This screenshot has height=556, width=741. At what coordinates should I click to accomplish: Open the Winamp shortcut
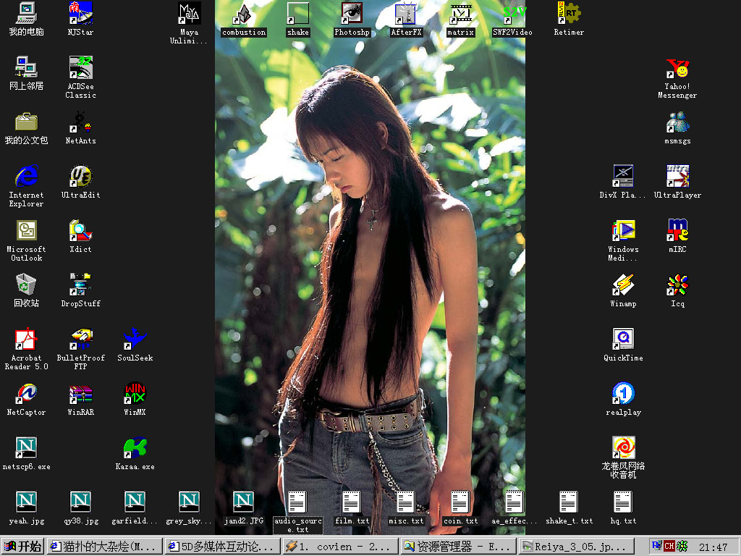pyautogui.click(x=623, y=285)
